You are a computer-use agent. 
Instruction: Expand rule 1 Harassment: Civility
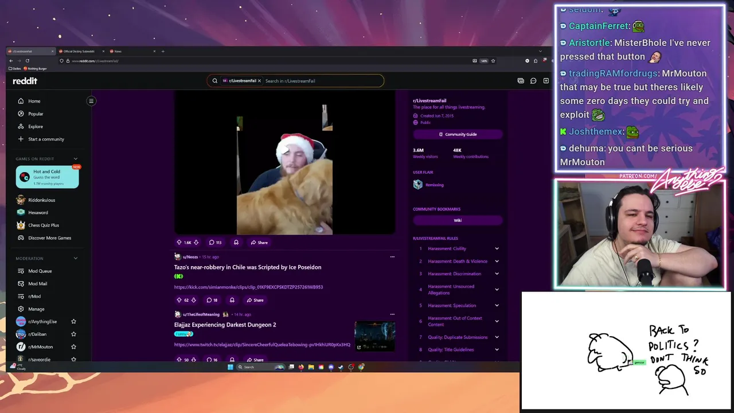point(497,249)
